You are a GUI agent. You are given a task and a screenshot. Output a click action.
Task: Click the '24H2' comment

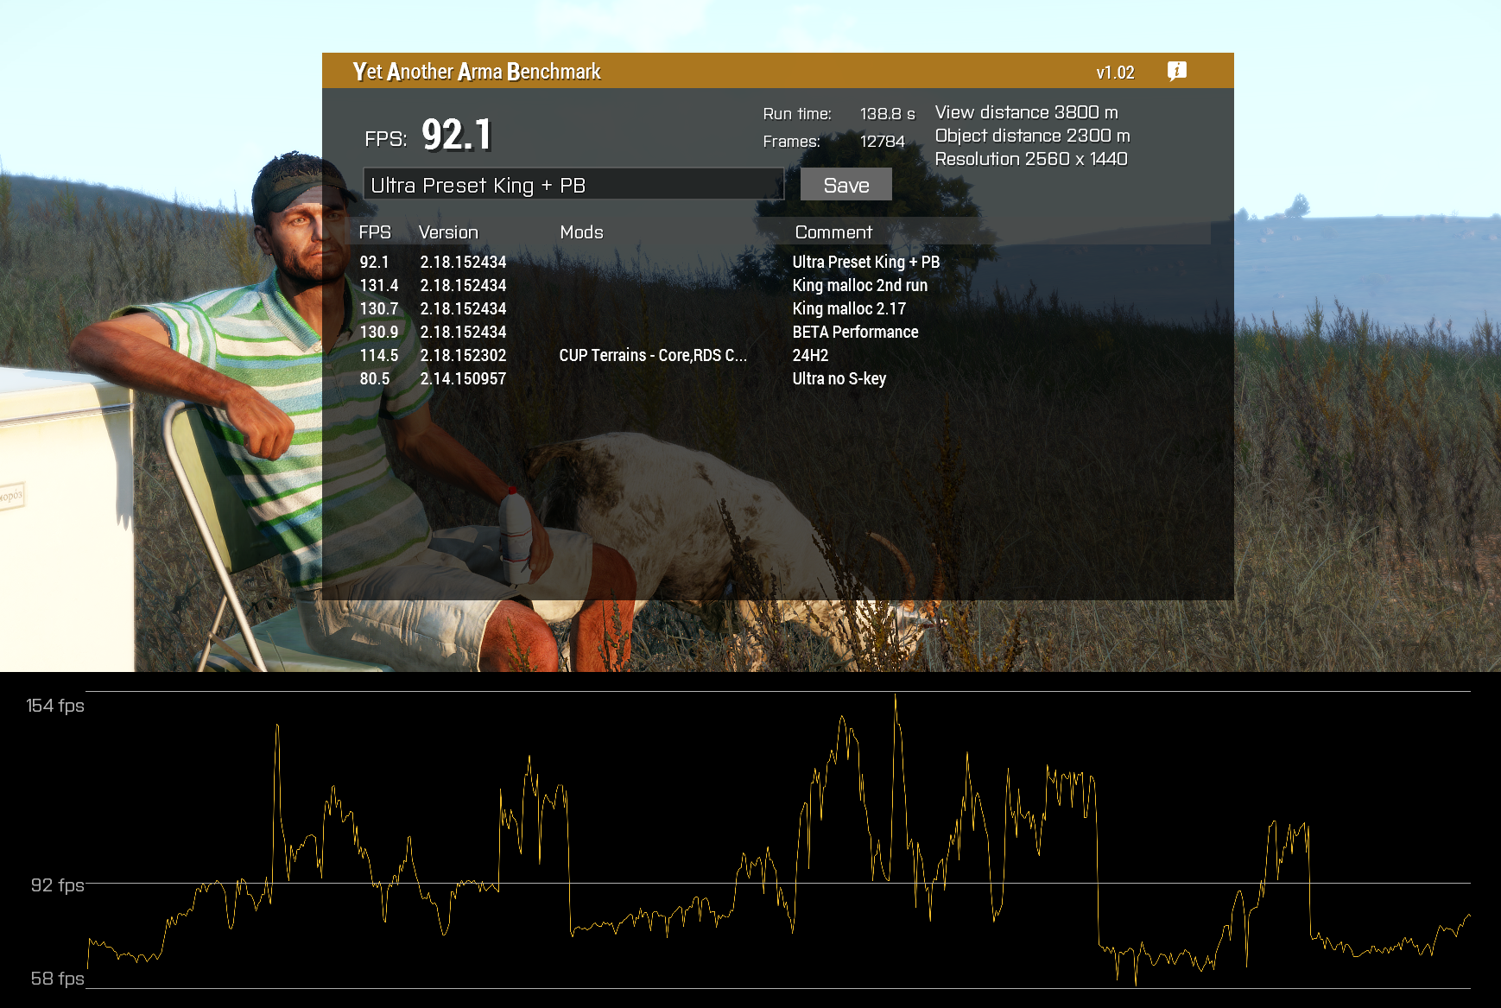(810, 355)
